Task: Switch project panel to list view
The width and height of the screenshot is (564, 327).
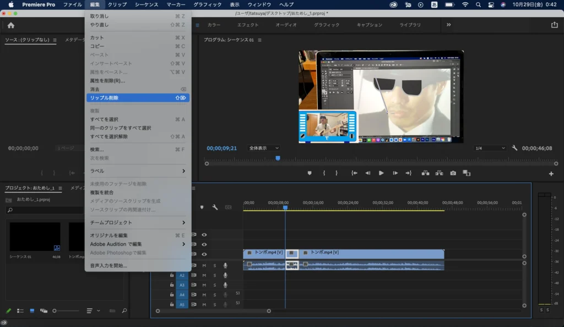Action: click(20, 311)
